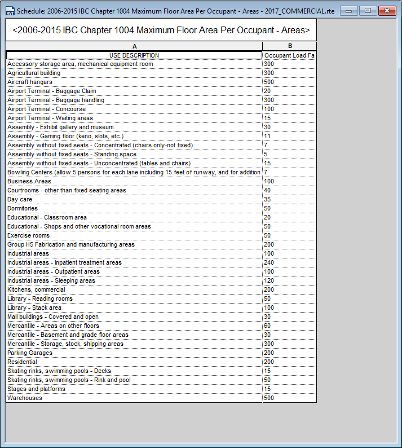Select Skating rinks, swimming pools - Decks
Image resolution: width=402 pixels, height=448 pixels.
click(x=134, y=371)
